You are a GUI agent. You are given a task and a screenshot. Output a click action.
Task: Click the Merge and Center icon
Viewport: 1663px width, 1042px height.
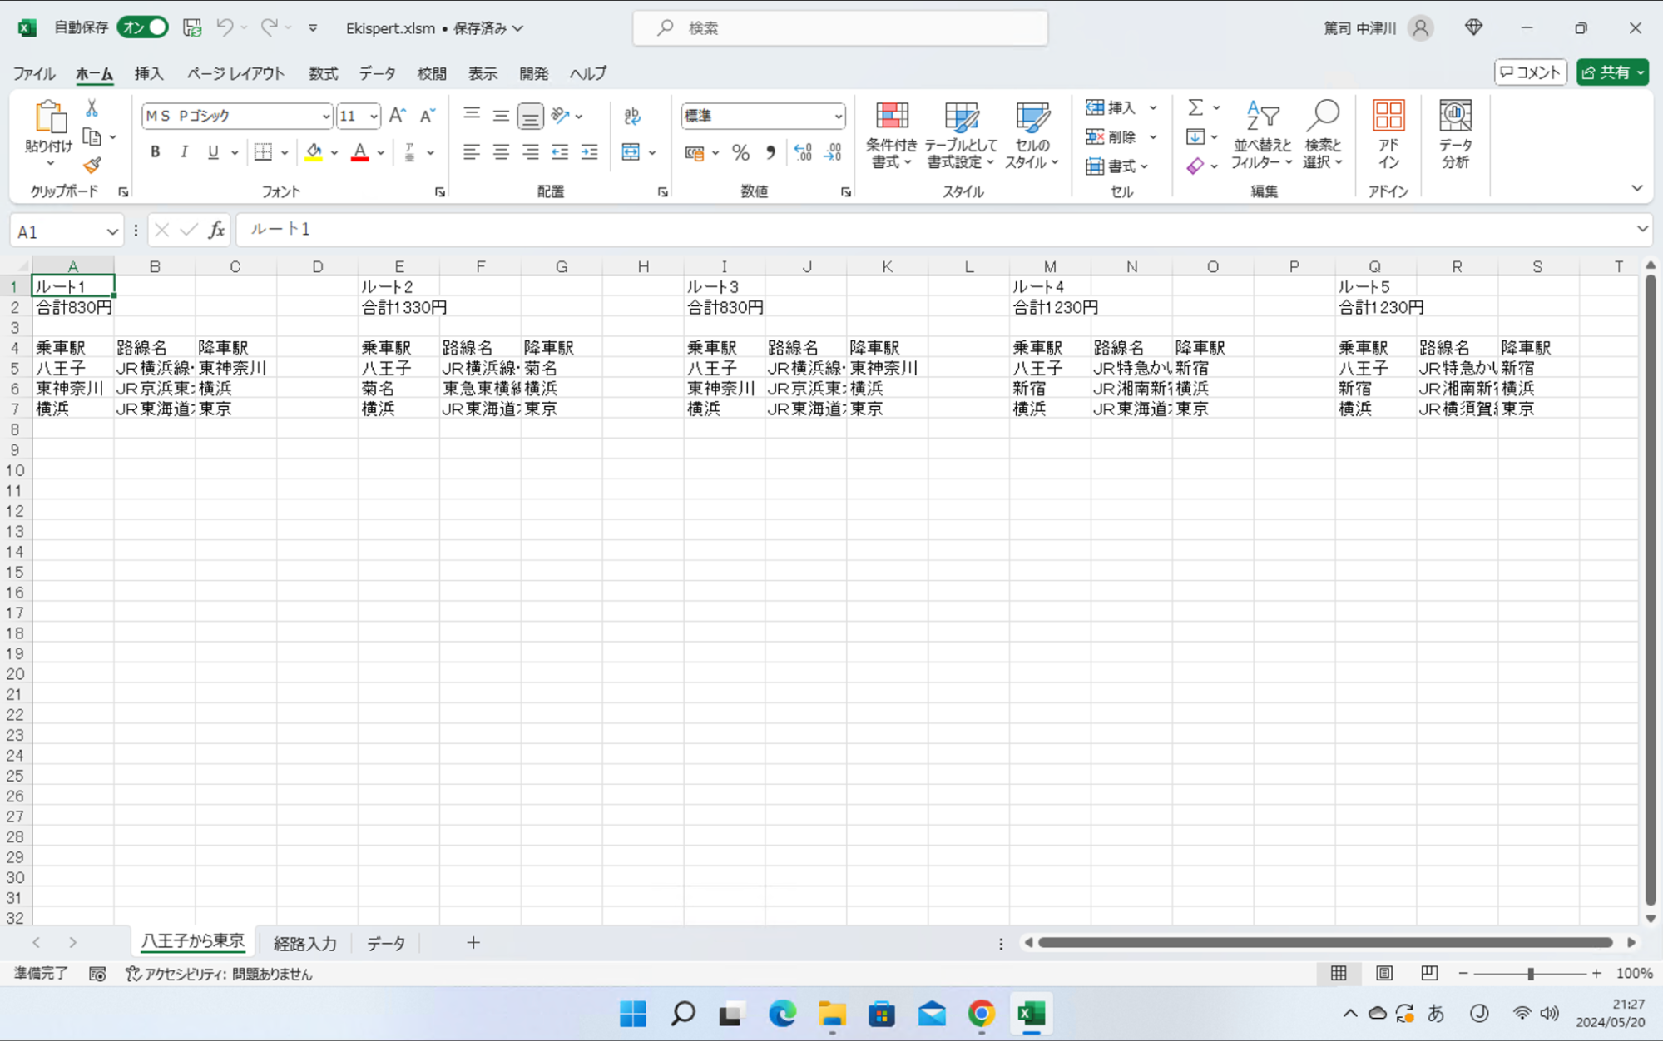point(631,152)
